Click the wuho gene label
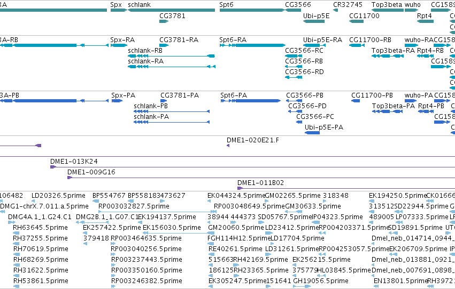This screenshot has width=455, height=289. click(412, 5)
